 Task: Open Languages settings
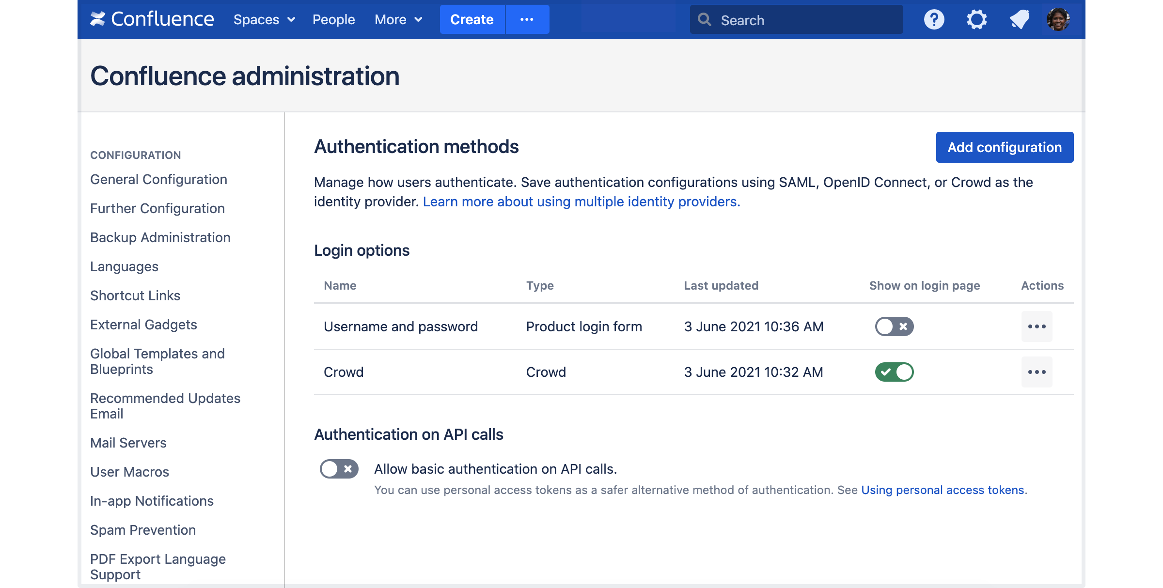(124, 266)
